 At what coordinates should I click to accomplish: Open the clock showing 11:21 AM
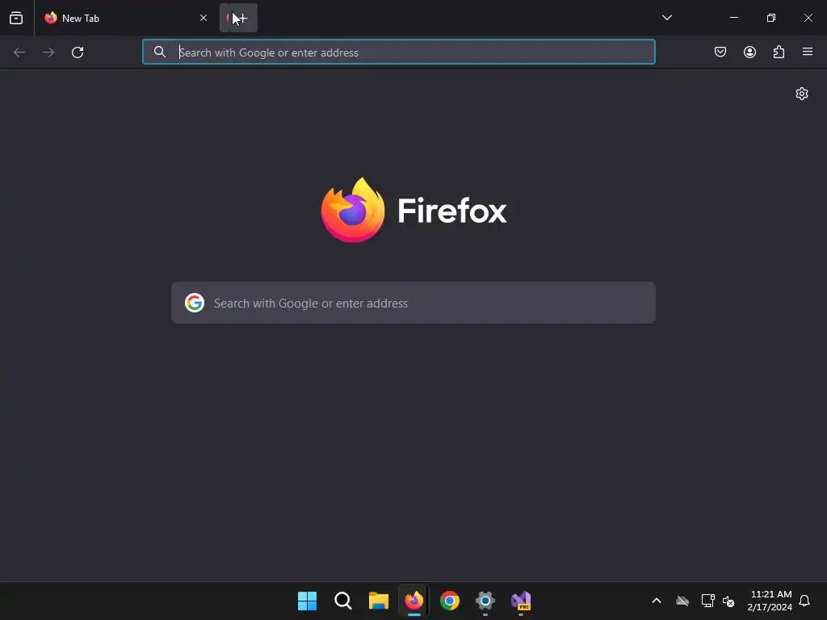pos(770,601)
